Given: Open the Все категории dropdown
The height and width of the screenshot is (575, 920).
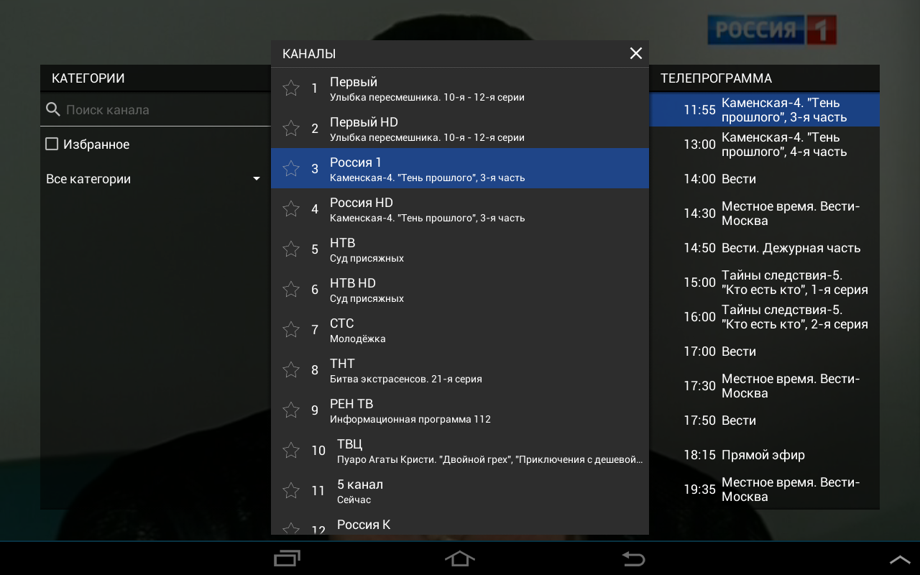Looking at the screenshot, I should pos(155,179).
